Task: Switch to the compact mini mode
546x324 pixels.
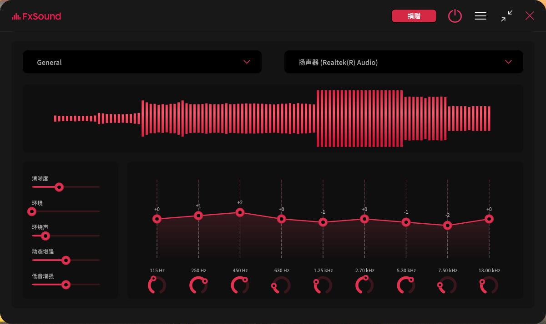Action: coord(506,16)
